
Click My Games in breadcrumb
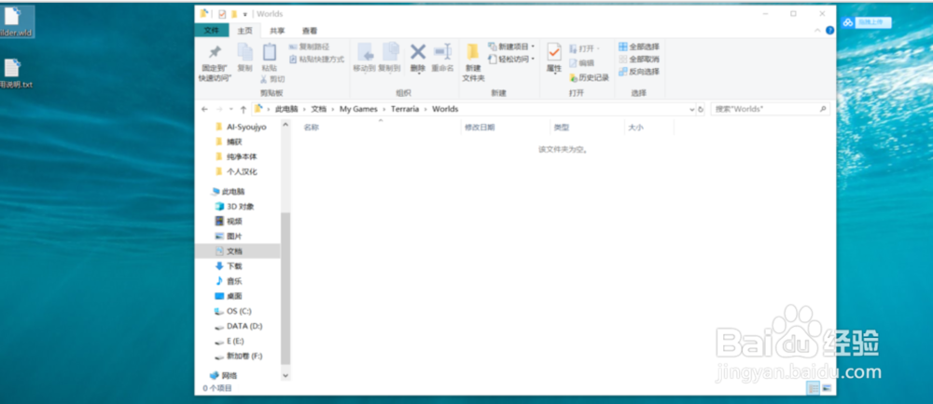[359, 109]
